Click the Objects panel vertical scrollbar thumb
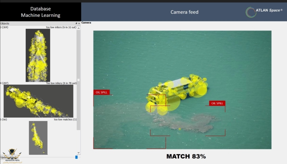The width and height of the screenshot is (287, 164). [78, 80]
